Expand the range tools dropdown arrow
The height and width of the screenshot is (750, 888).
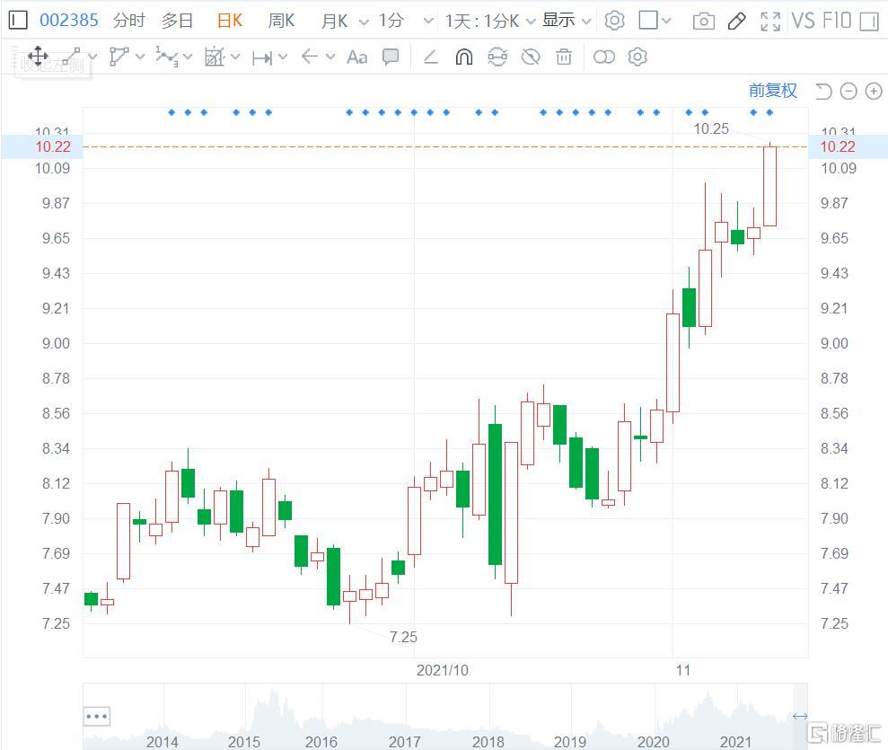(x=283, y=57)
